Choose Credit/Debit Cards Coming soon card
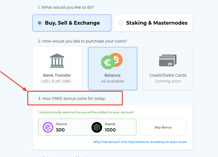Viewport: 218px width, 157px height. (168, 69)
